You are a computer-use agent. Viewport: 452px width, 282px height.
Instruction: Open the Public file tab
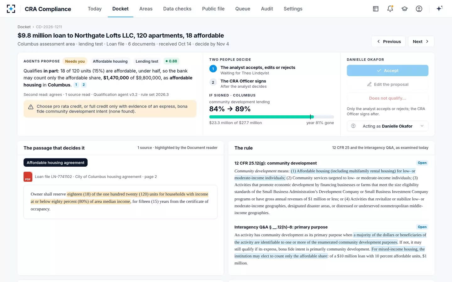pos(213,9)
